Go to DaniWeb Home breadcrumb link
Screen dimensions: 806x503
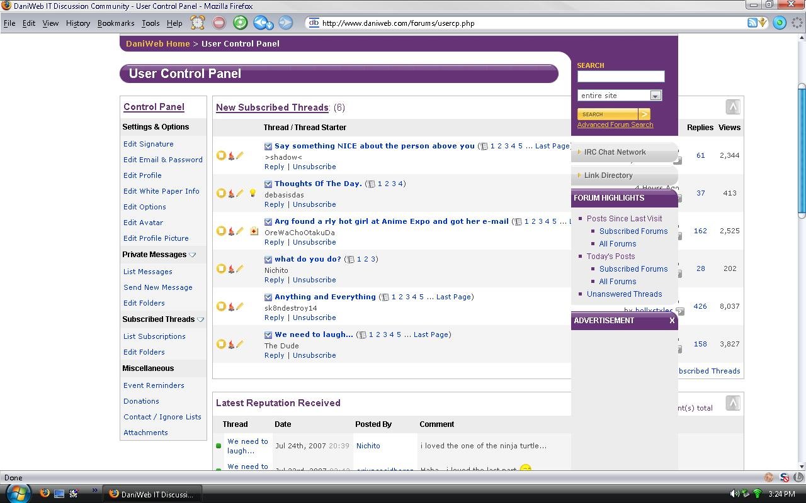158,43
